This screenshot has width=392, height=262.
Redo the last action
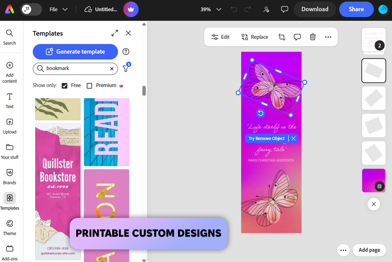pos(248,9)
